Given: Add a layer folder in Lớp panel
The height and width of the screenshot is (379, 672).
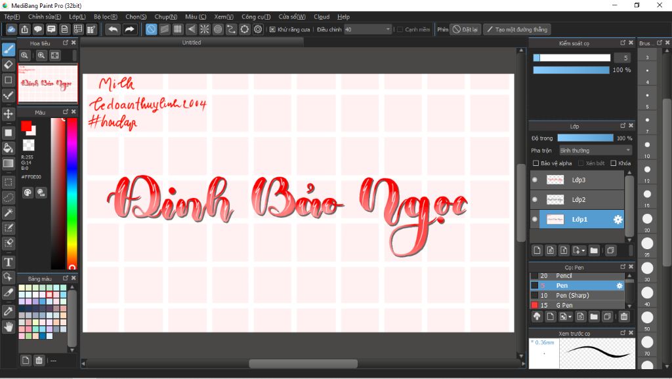Looking at the screenshot, I should coord(593,250).
